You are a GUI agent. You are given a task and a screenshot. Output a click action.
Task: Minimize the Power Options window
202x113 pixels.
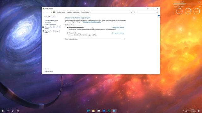pos(148,8)
